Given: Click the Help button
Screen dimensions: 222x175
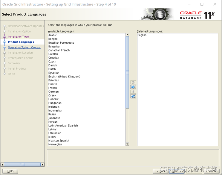Looking at the screenshot, I should pos(10,171).
